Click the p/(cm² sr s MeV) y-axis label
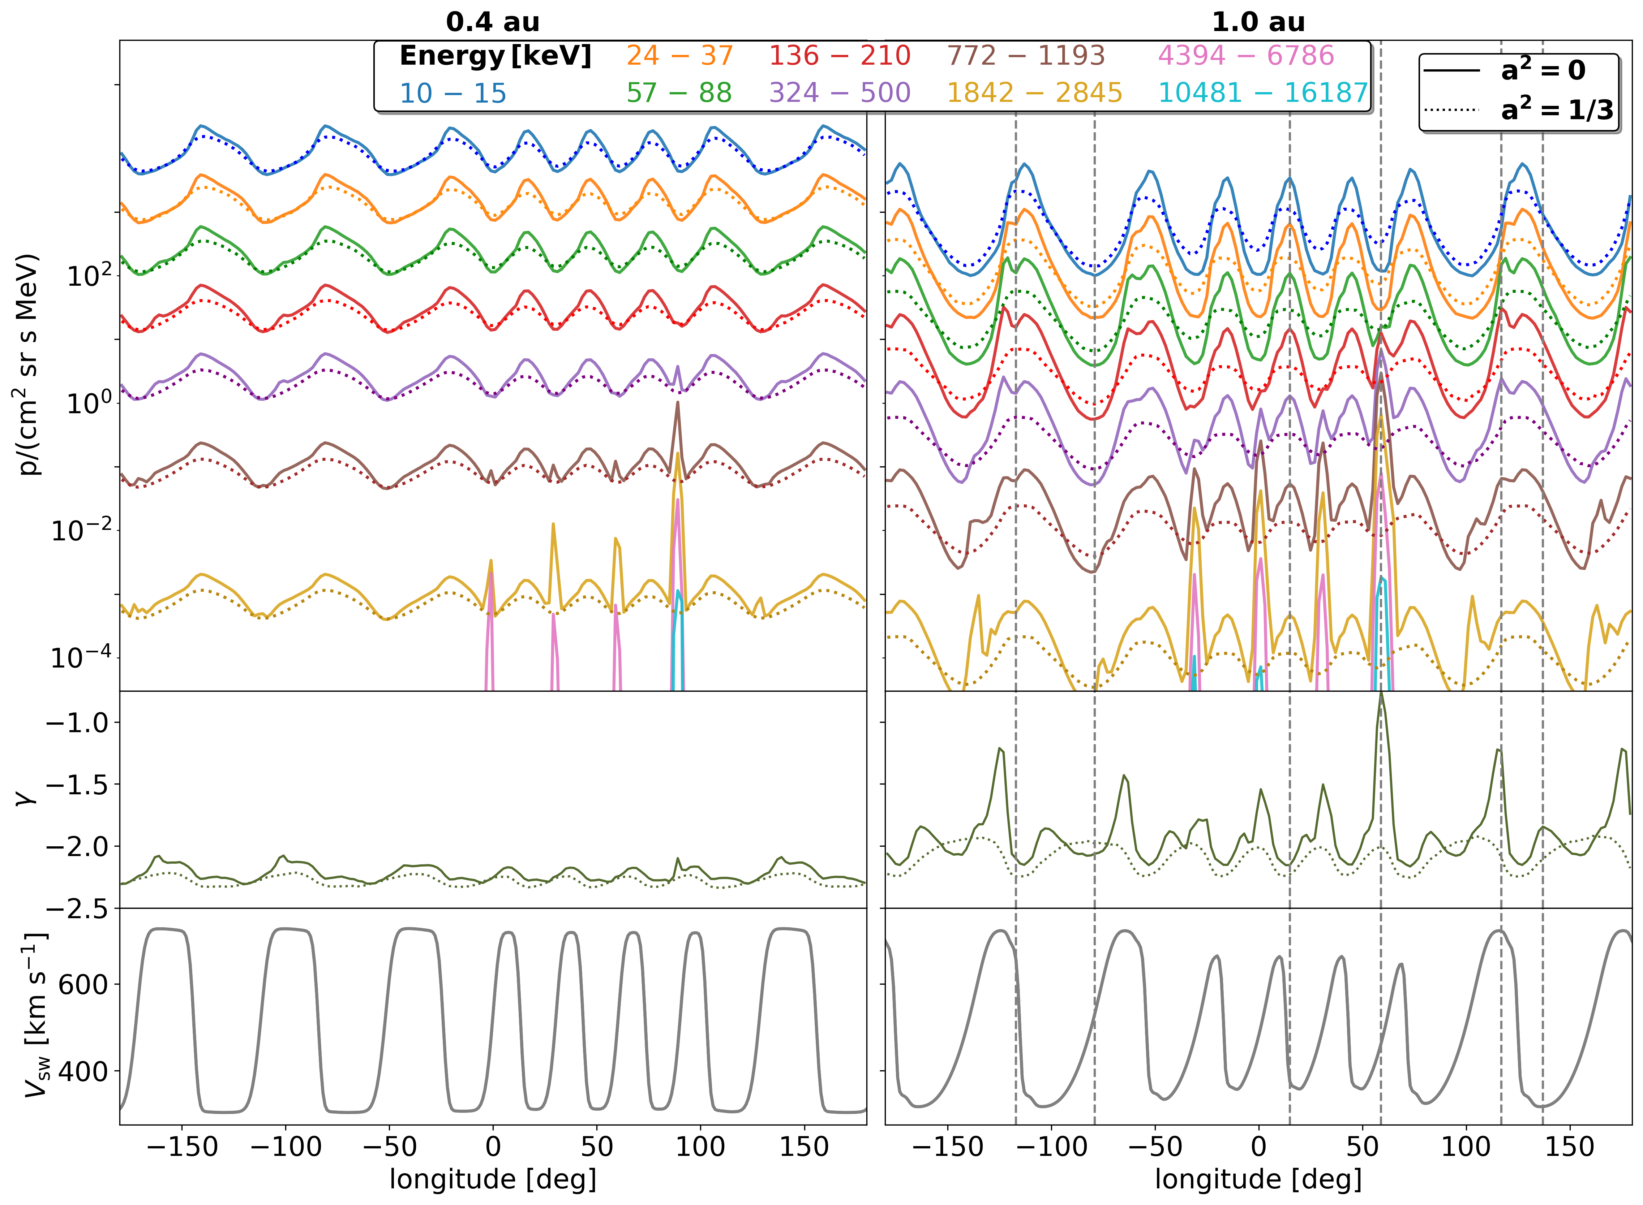 click(29, 365)
